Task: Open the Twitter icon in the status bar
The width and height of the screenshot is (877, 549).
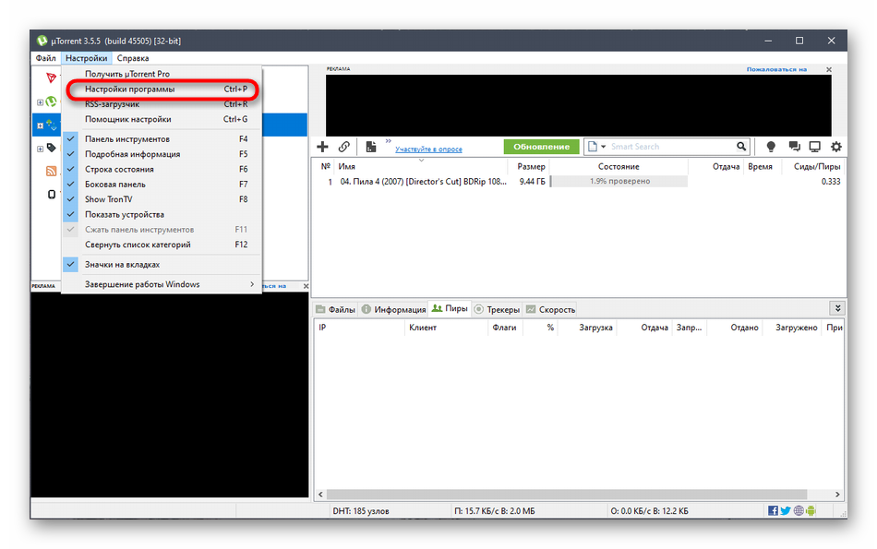Action: [x=786, y=510]
